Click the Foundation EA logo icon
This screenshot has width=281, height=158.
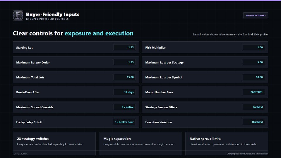point(18,16)
